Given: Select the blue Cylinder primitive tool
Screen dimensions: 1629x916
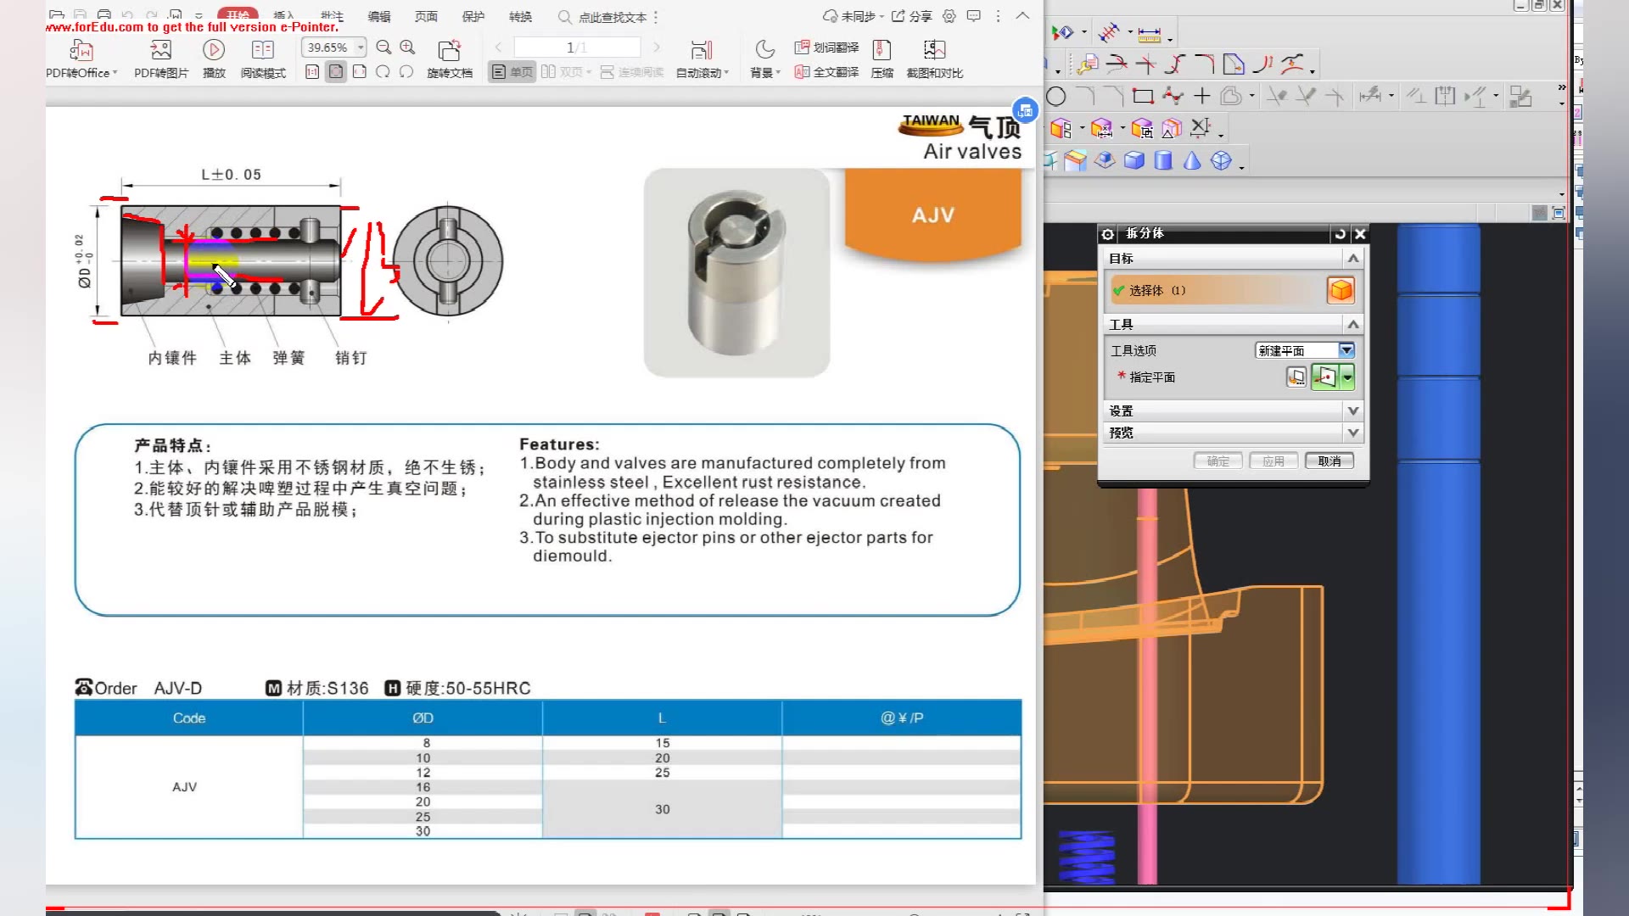Looking at the screenshot, I should [x=1163, y=160].
